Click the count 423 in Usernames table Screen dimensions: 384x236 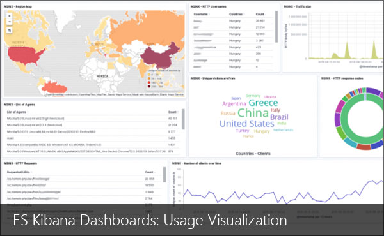click(259, 47)
